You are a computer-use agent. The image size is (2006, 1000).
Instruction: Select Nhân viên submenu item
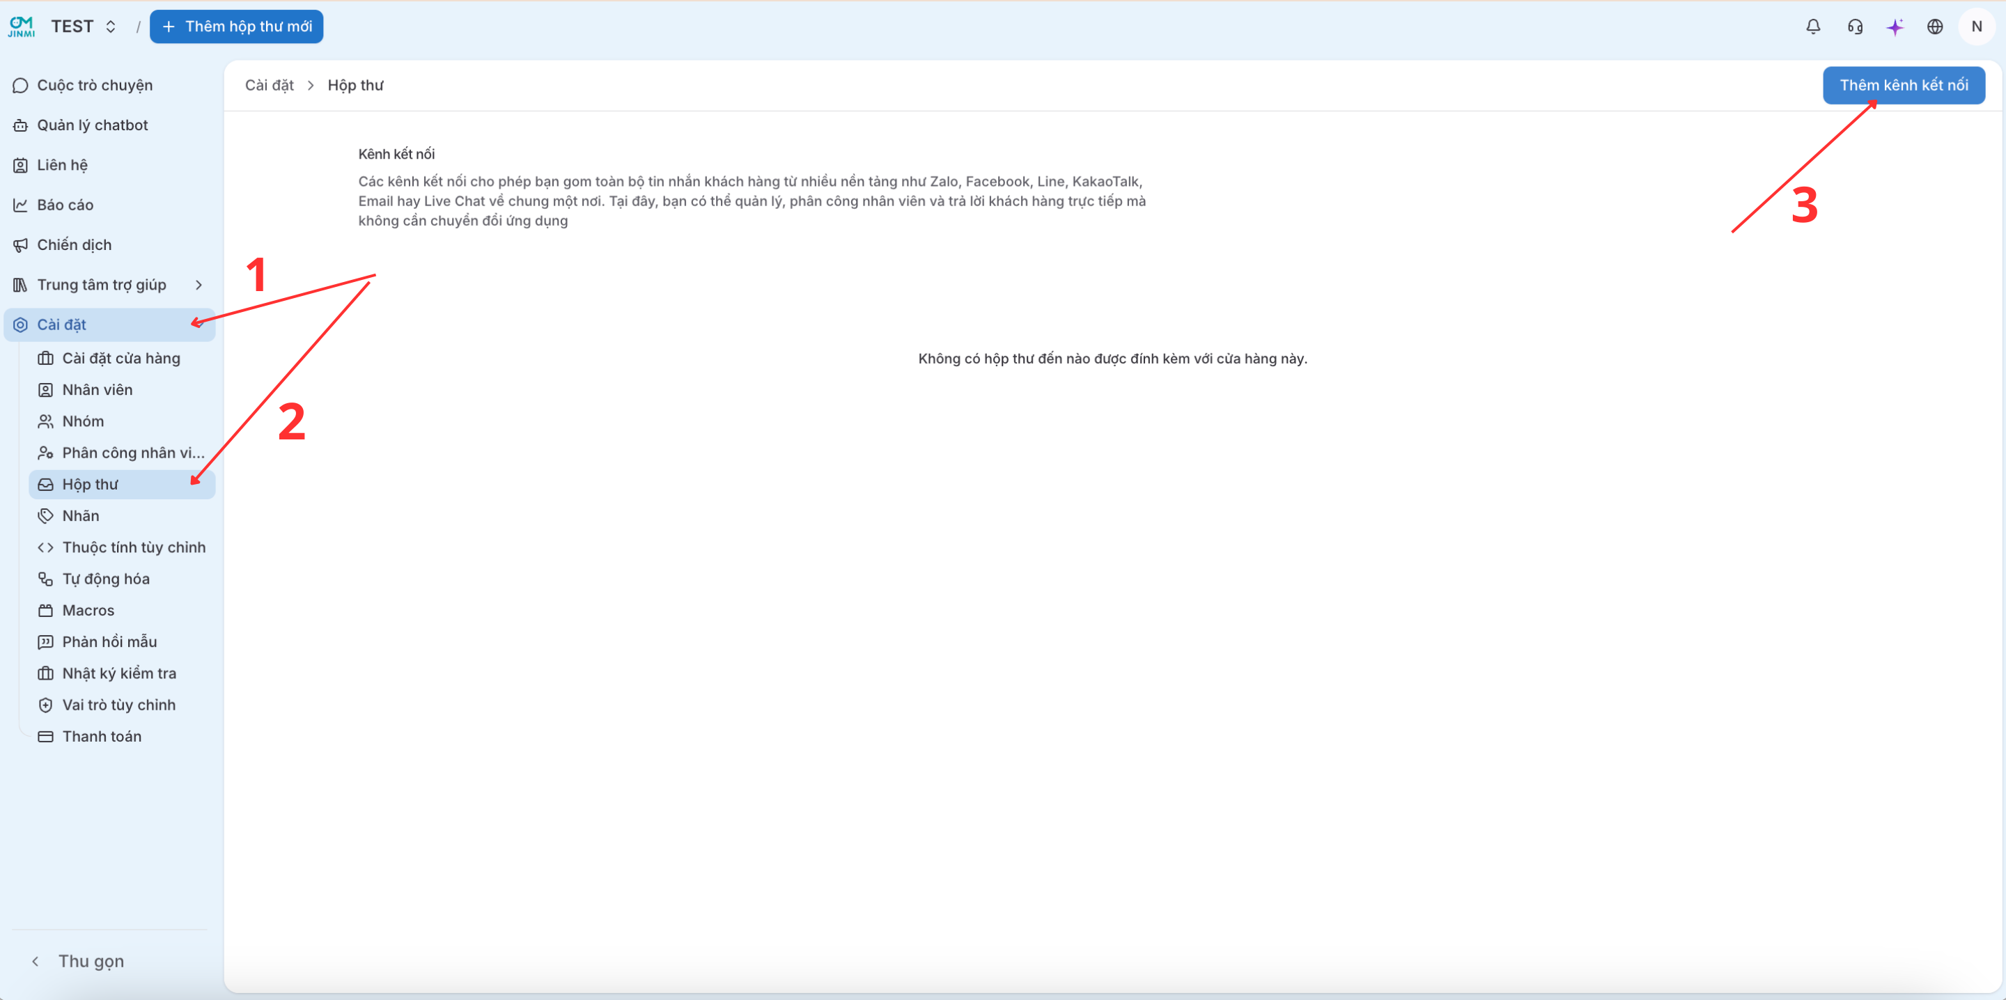click(x=123, y=389)
